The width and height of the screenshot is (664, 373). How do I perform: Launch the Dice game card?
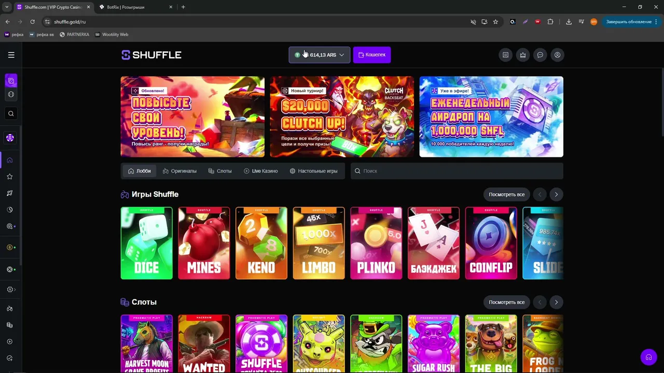pos(147,243)
